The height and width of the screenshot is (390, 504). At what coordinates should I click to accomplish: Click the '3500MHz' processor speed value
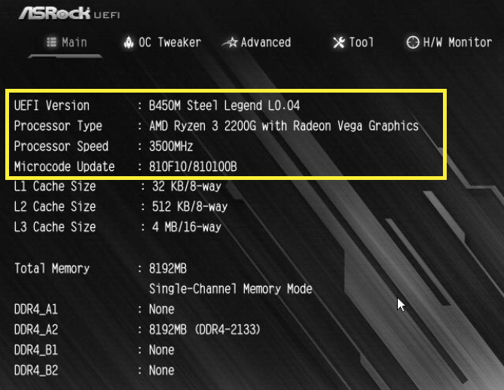pos(171,147)
